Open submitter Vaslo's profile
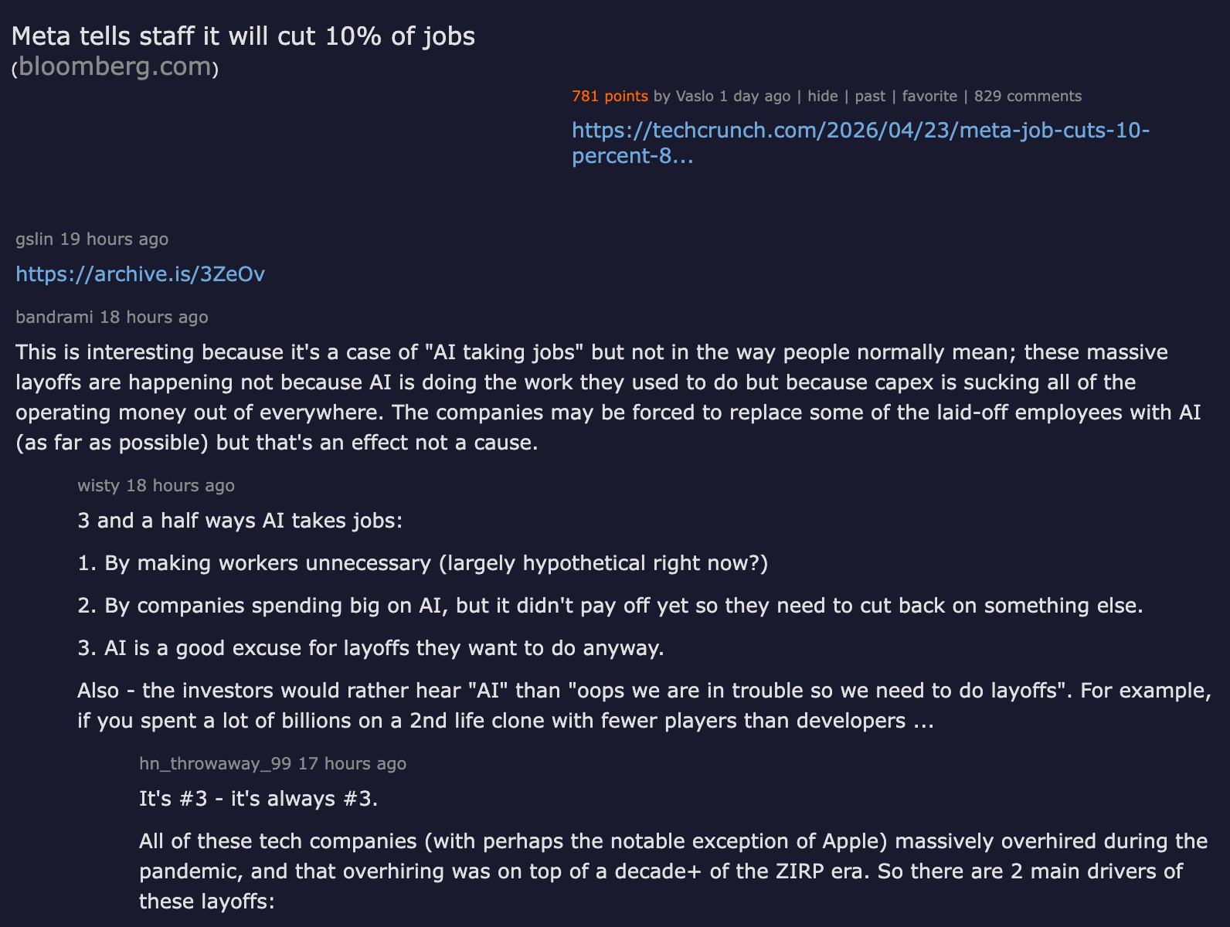Screen dimensions: 1230x927 tap(695, 97)
